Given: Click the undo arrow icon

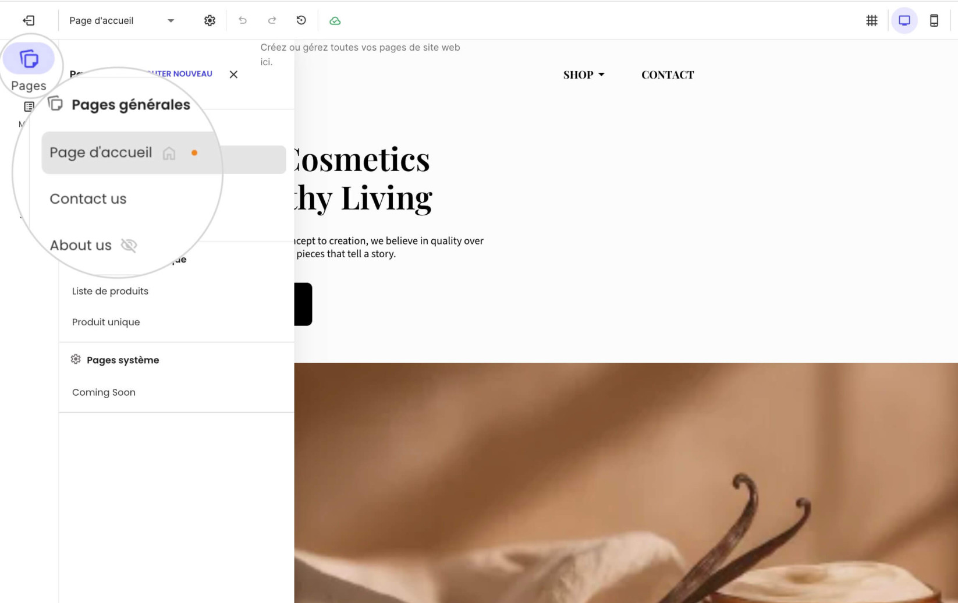Looking at the screenshot, I should [243, 20].
